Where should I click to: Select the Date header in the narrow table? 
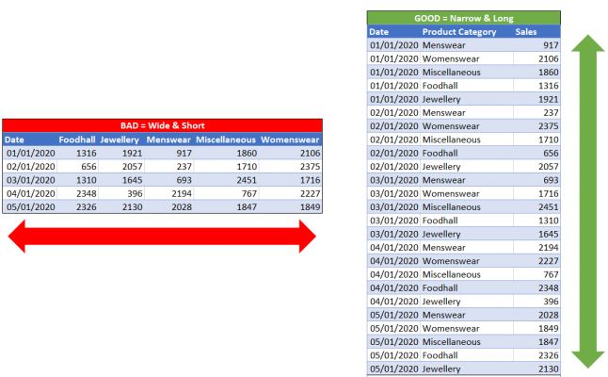tap(379, 32)
